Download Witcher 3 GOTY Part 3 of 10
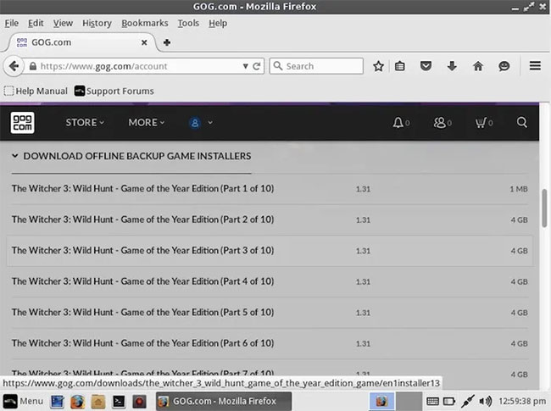 [x=270, y=251]
